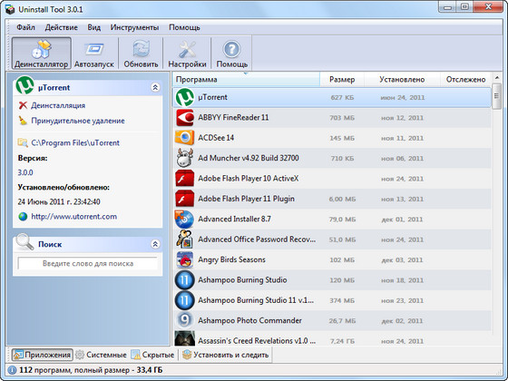
Task: Click the Обновить refresh toolbar button
Action: [x=141, y=54]
